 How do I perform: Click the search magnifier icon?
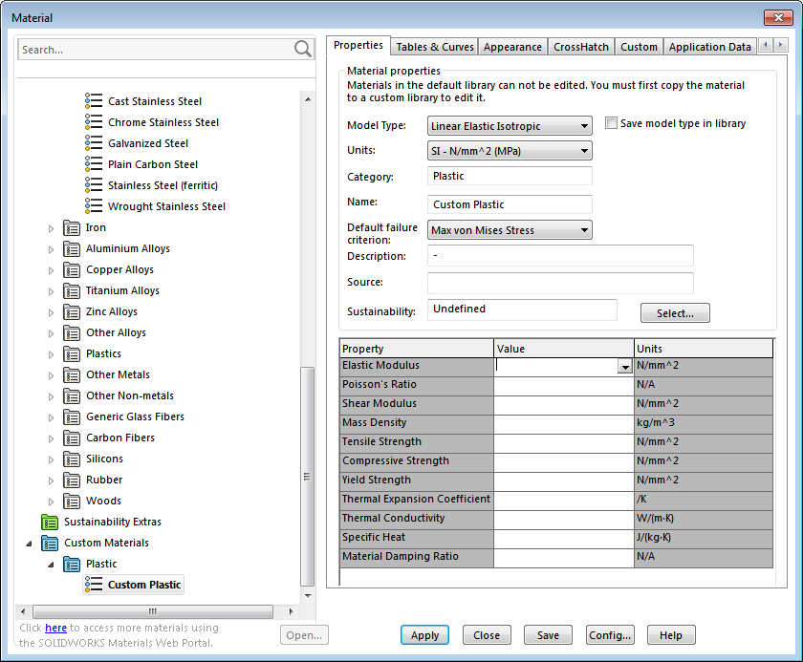click(302, 50)
